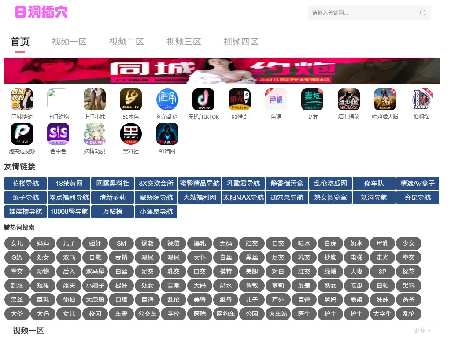Open the 51本色 icon
The image size is (451, 338).
pos(131,100)
